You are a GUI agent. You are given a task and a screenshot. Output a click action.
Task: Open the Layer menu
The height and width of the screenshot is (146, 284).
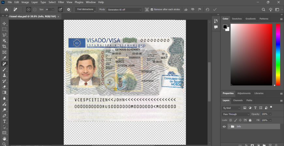[35, 2]
